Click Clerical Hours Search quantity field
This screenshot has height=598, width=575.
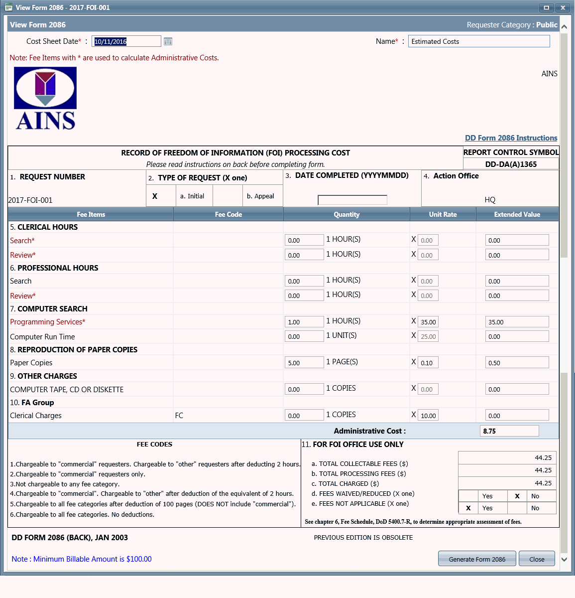304,240
